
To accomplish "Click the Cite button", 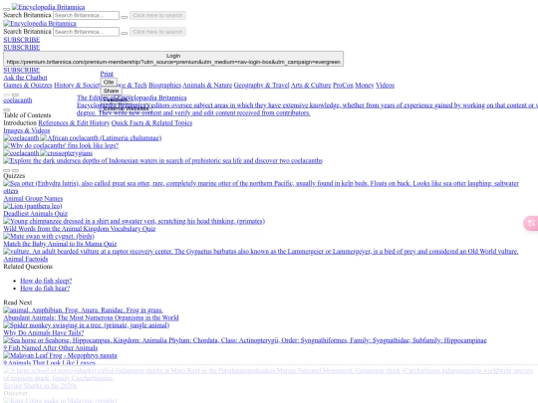I will [109, 83].
